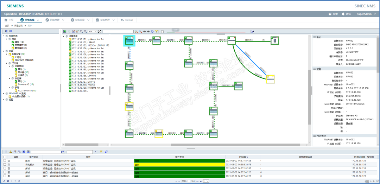Tick checkbox of event at 14:37:18.357
The width and height of the screenshot is (380, 184).
(5, 168)
